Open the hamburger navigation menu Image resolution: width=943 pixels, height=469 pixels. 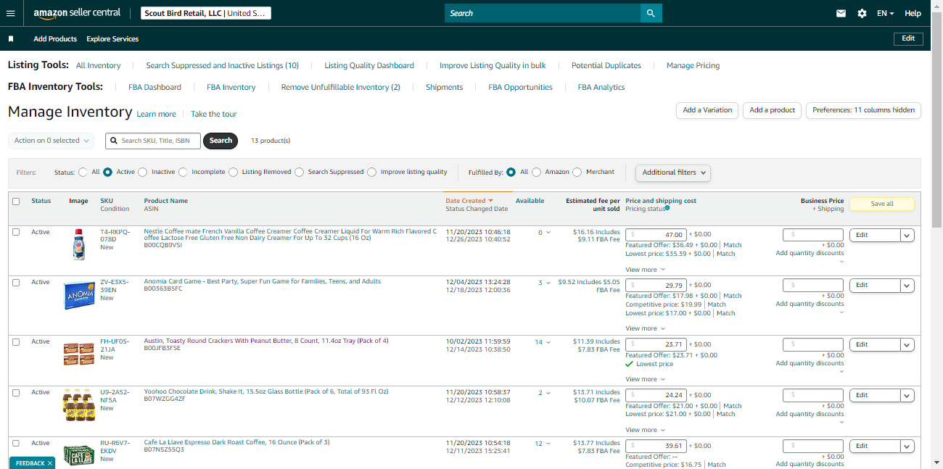pyautogui.click(x=10, y=13)
